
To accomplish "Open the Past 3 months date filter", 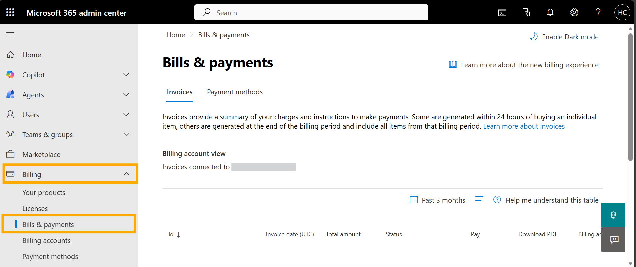I will 437,200.
